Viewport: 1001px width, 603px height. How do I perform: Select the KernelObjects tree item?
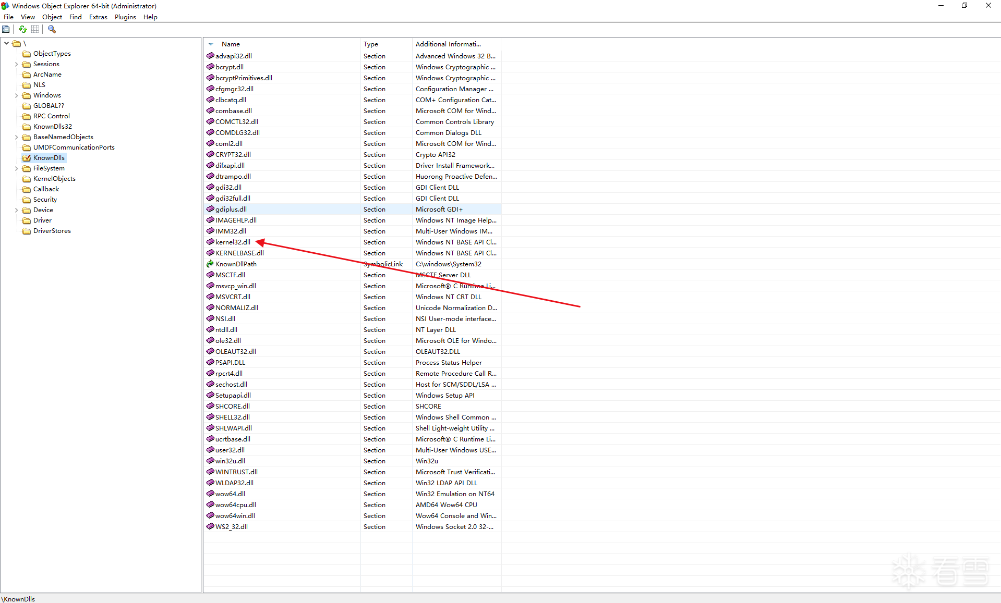[x=54, y=179]
